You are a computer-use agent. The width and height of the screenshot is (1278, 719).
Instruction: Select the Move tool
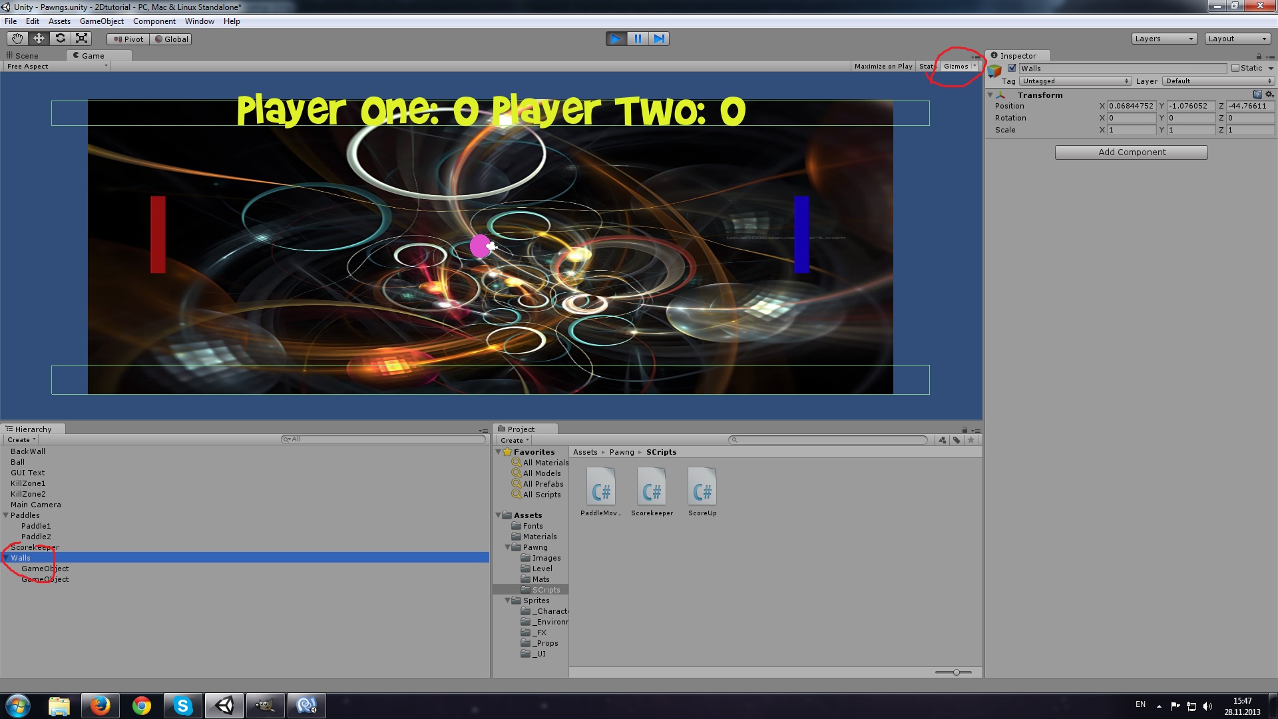pos(39,39)
